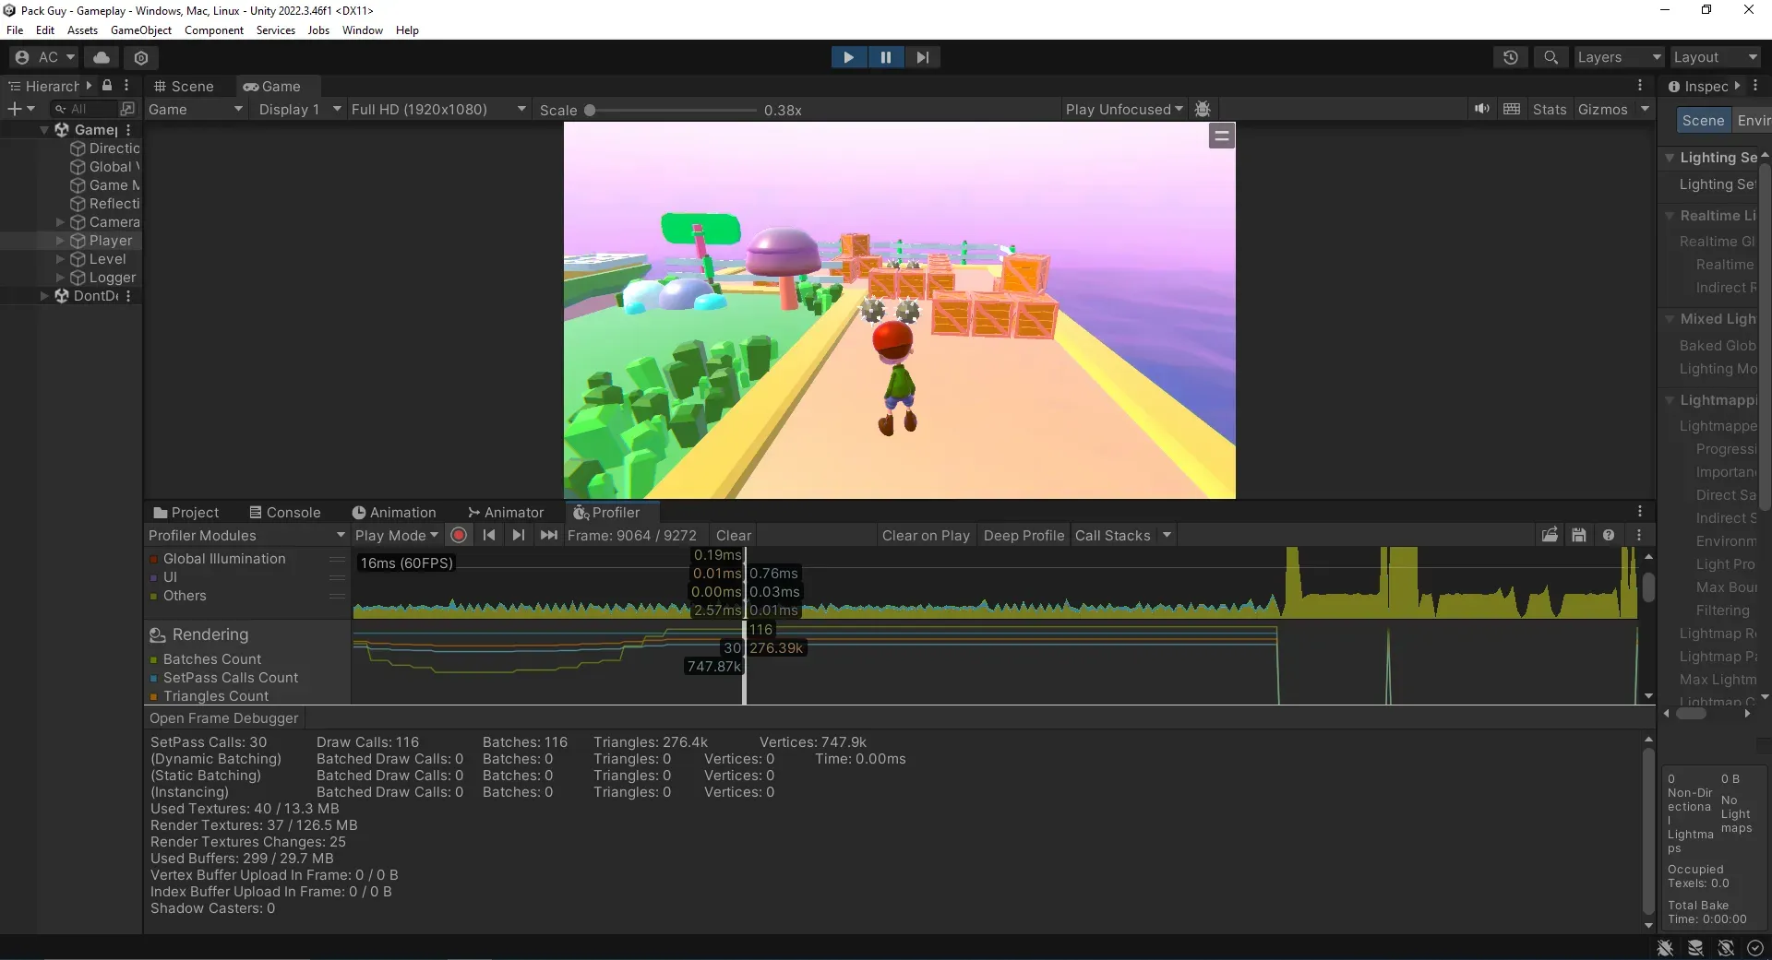The image size is (1772, 960).
Task: Open the Hierarchy search window icon
Action: pyautogui.click(x=127, y=109)
